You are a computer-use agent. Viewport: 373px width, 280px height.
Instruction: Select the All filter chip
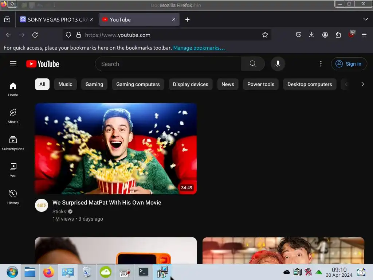tap(42, 84)
